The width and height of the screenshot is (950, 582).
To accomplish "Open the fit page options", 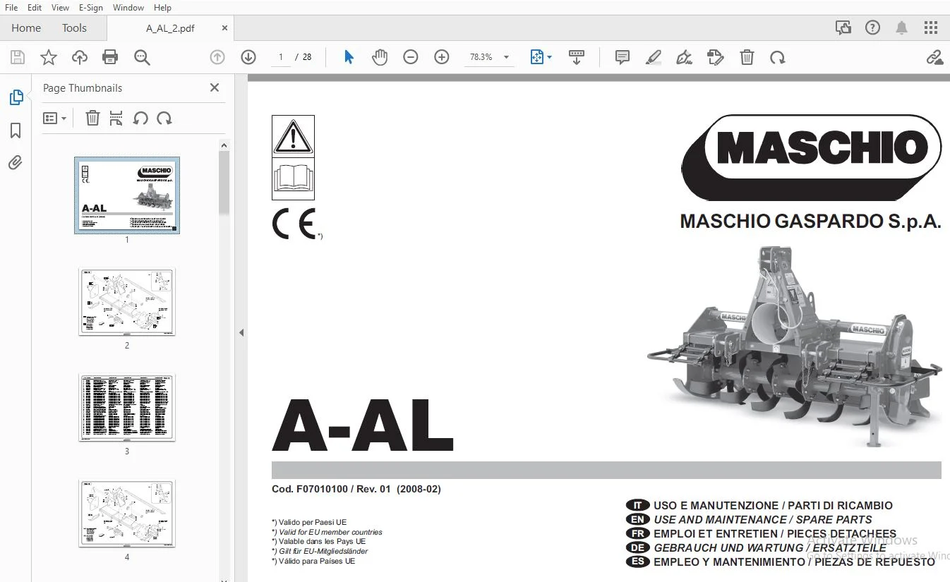I will (541, 57).
